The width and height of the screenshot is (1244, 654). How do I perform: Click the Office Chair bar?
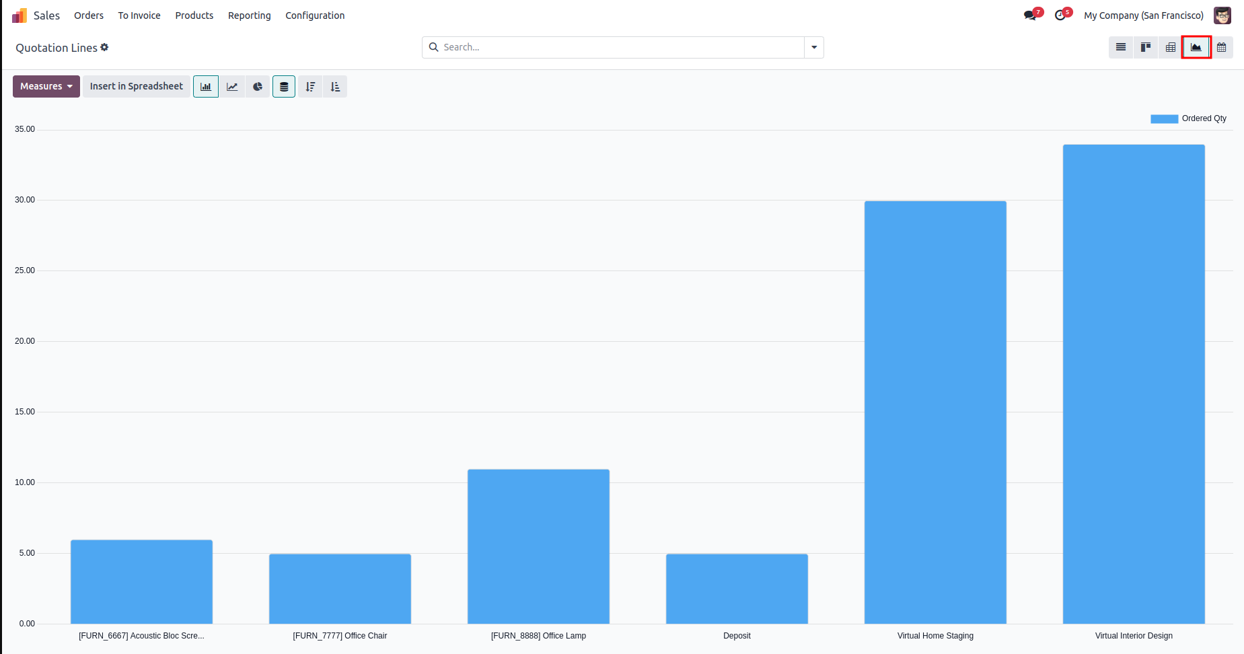(340, 589)
